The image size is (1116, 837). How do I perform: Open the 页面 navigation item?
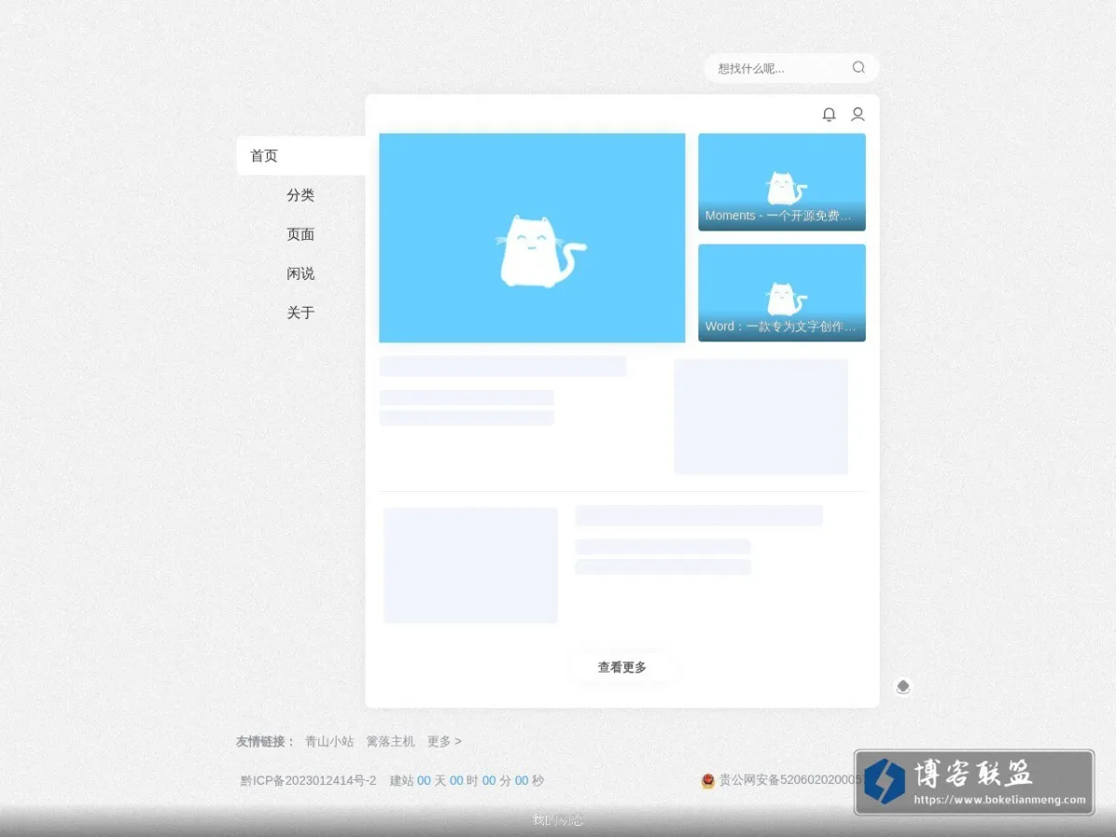300,234
